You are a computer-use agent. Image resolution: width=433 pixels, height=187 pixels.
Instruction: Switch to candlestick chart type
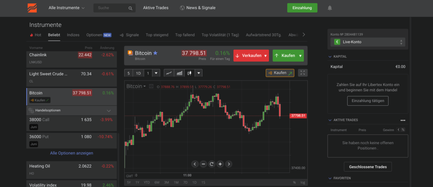click(189, 73)
